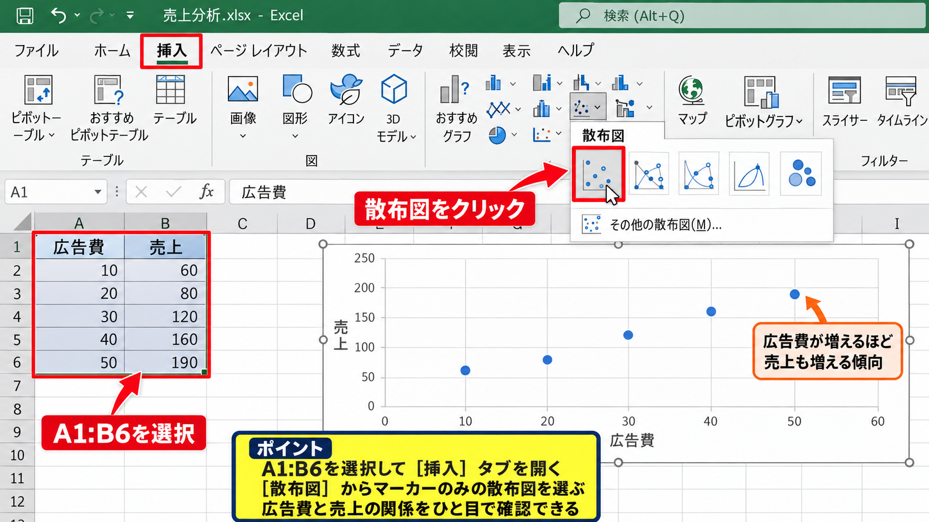Screen dimensions: 929x522
Task: Switch to the 表示 tab
Action: [516, 50]
